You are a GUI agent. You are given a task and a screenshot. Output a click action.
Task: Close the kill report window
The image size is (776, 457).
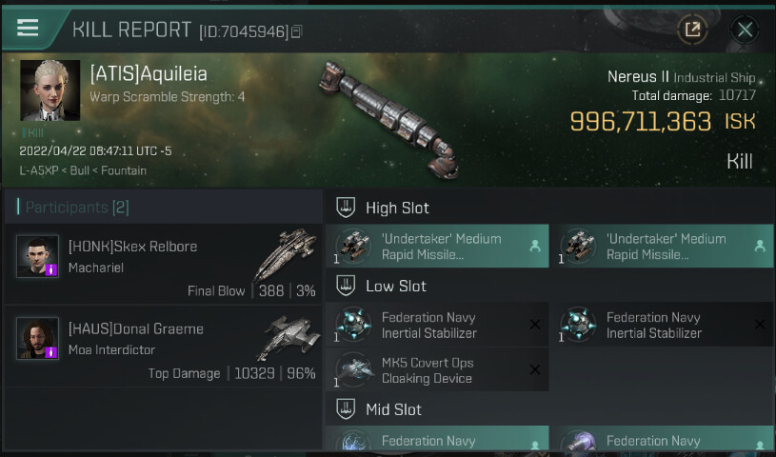click(x=745, y=30)
